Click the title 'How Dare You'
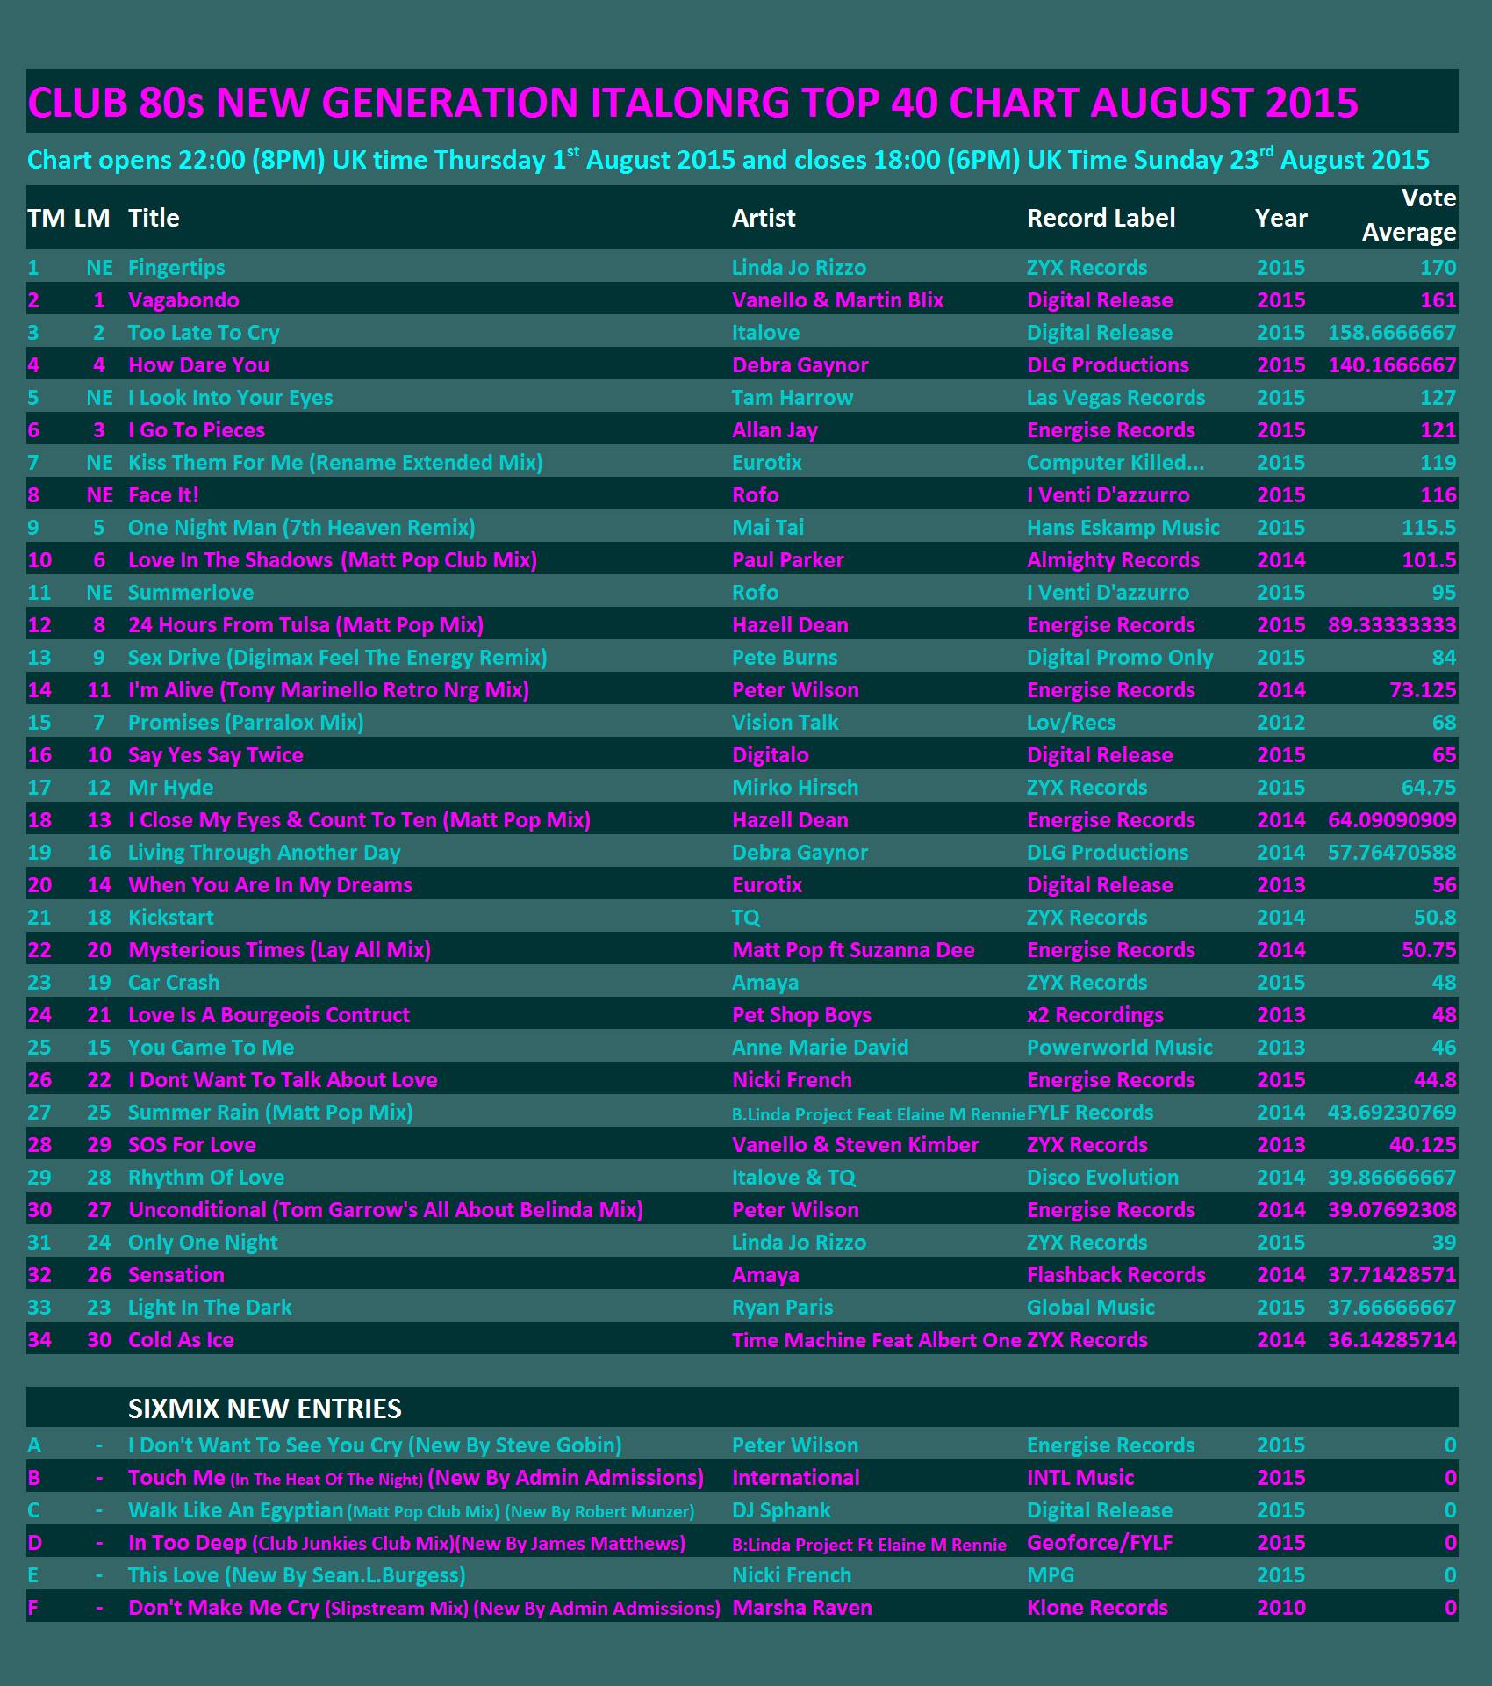Image resolution: width=1492 pixels, height=1686 pixels. (198, 365)
